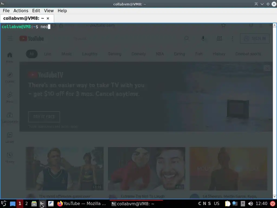Viewport: 277px width, 208px height.
Task: Open "The most offensive game ever" video thumbnail
Action: (65, 168)
